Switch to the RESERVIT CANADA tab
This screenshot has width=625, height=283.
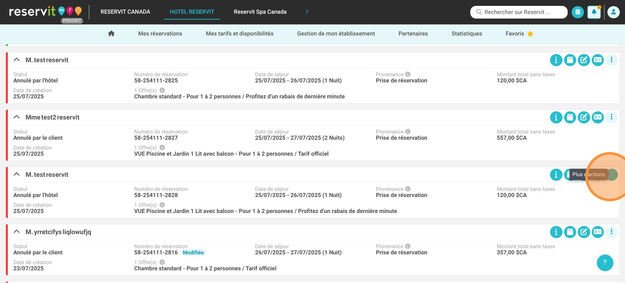[125, 12]
